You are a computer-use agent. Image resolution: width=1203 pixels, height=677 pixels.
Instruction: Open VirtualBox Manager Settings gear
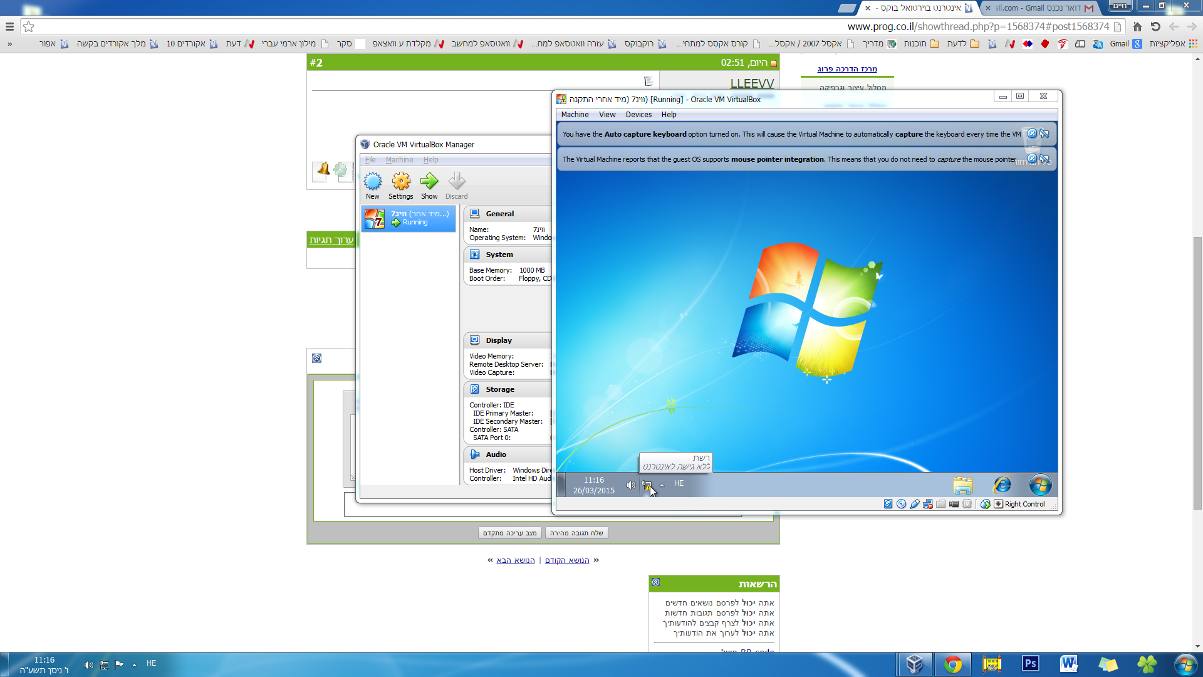(401, 182)
